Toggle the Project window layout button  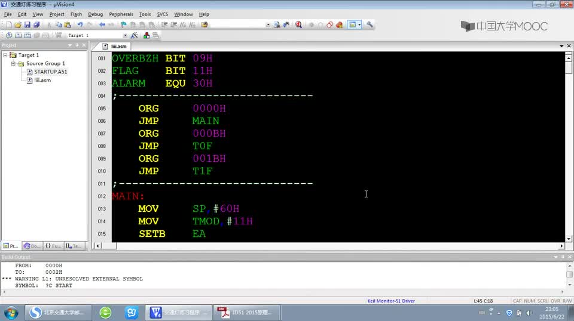[352, 25]
